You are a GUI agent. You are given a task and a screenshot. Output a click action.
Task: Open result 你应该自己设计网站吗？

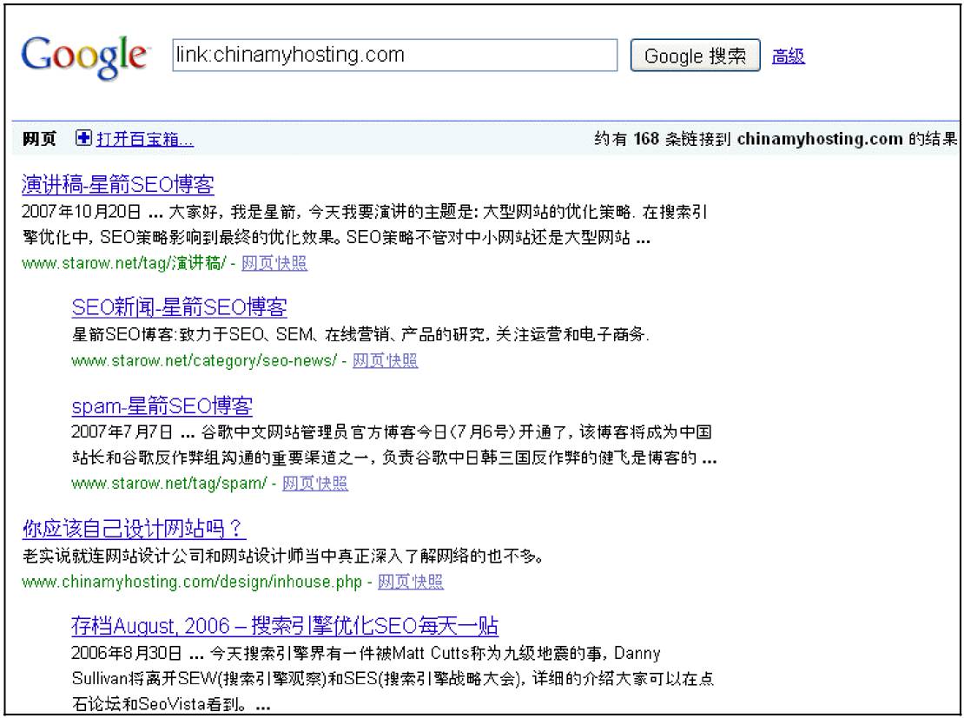(134, 529)
